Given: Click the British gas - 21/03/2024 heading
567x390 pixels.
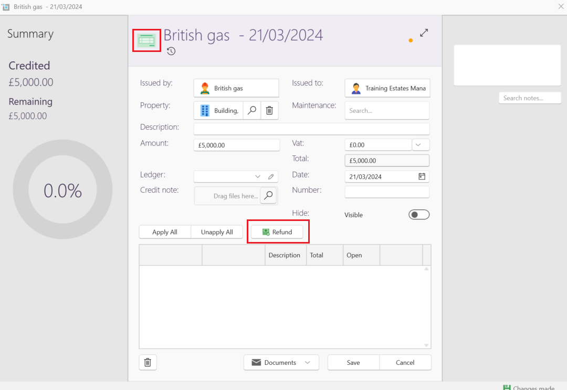Looking at the screenshot, I should [x=243, y=35].
